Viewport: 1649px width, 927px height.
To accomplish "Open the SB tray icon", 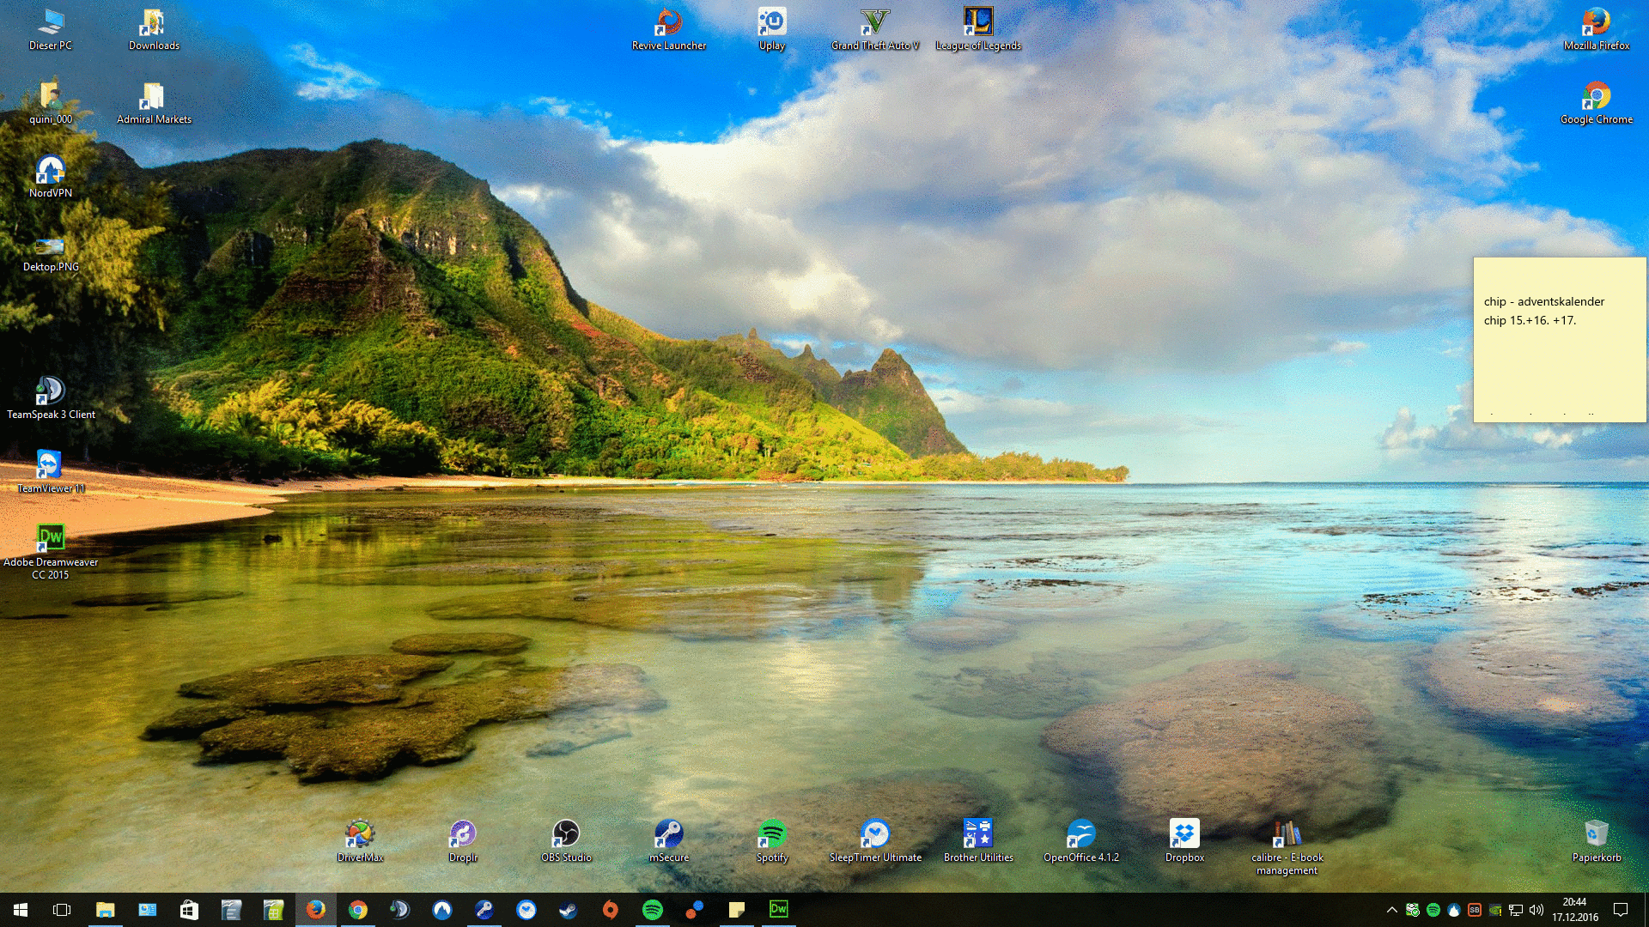I will tap(1475, 910).
